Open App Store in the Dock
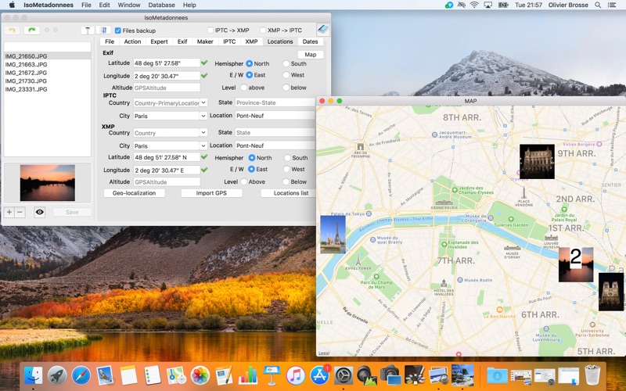Screen dimensions: 626x391 319,375
